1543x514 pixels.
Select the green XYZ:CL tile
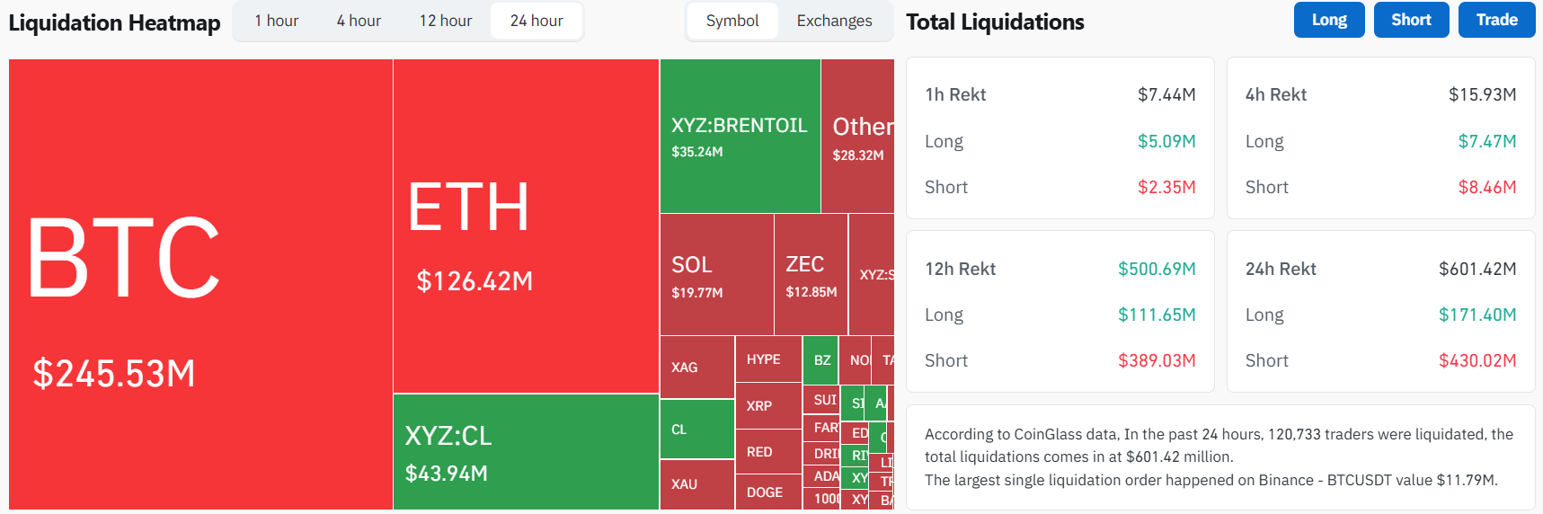pos(526,452)
